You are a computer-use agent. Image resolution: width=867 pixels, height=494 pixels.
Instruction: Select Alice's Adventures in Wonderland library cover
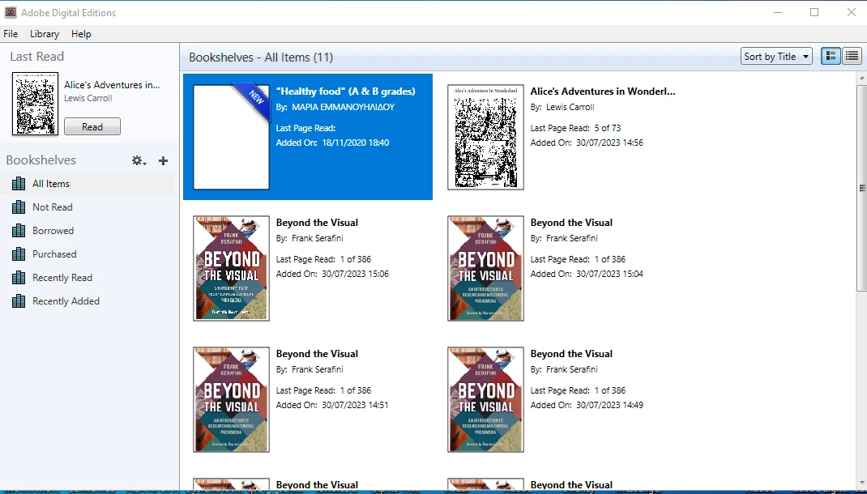point(485,137)
